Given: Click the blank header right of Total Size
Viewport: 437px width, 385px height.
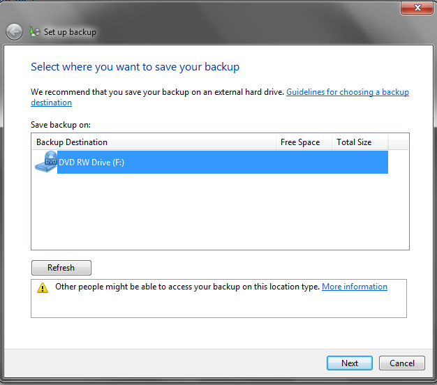Looking at the screenshot, I should [399, 142].
